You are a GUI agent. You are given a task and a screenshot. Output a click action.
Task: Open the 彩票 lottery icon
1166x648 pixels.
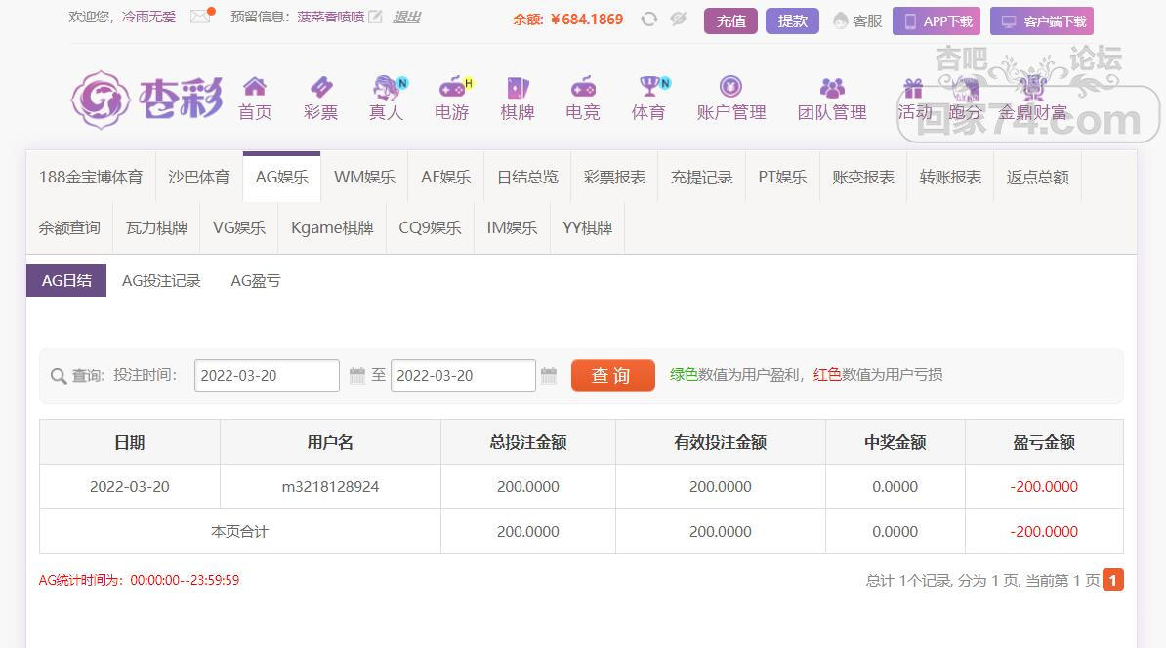[320, 88]
